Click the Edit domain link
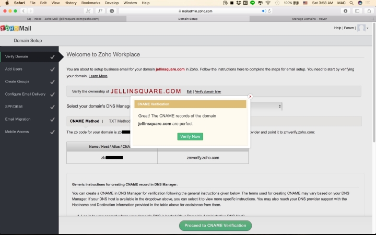The image size is (376, 235). click(x=189, y=91)
